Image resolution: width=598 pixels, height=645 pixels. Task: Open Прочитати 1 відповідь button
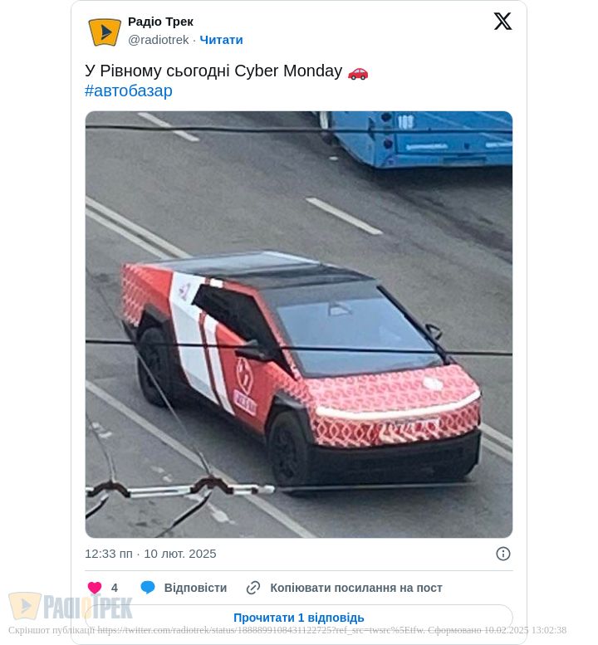[299, 618]
